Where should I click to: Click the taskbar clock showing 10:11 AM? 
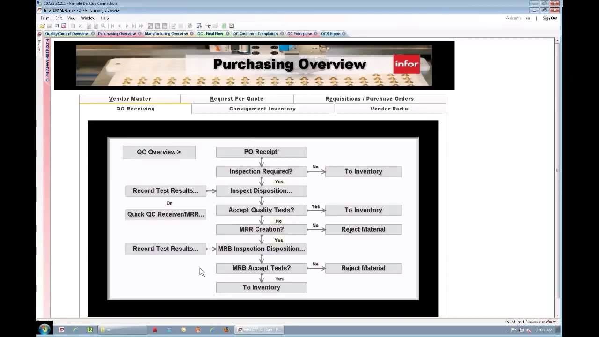click(545, 330)
